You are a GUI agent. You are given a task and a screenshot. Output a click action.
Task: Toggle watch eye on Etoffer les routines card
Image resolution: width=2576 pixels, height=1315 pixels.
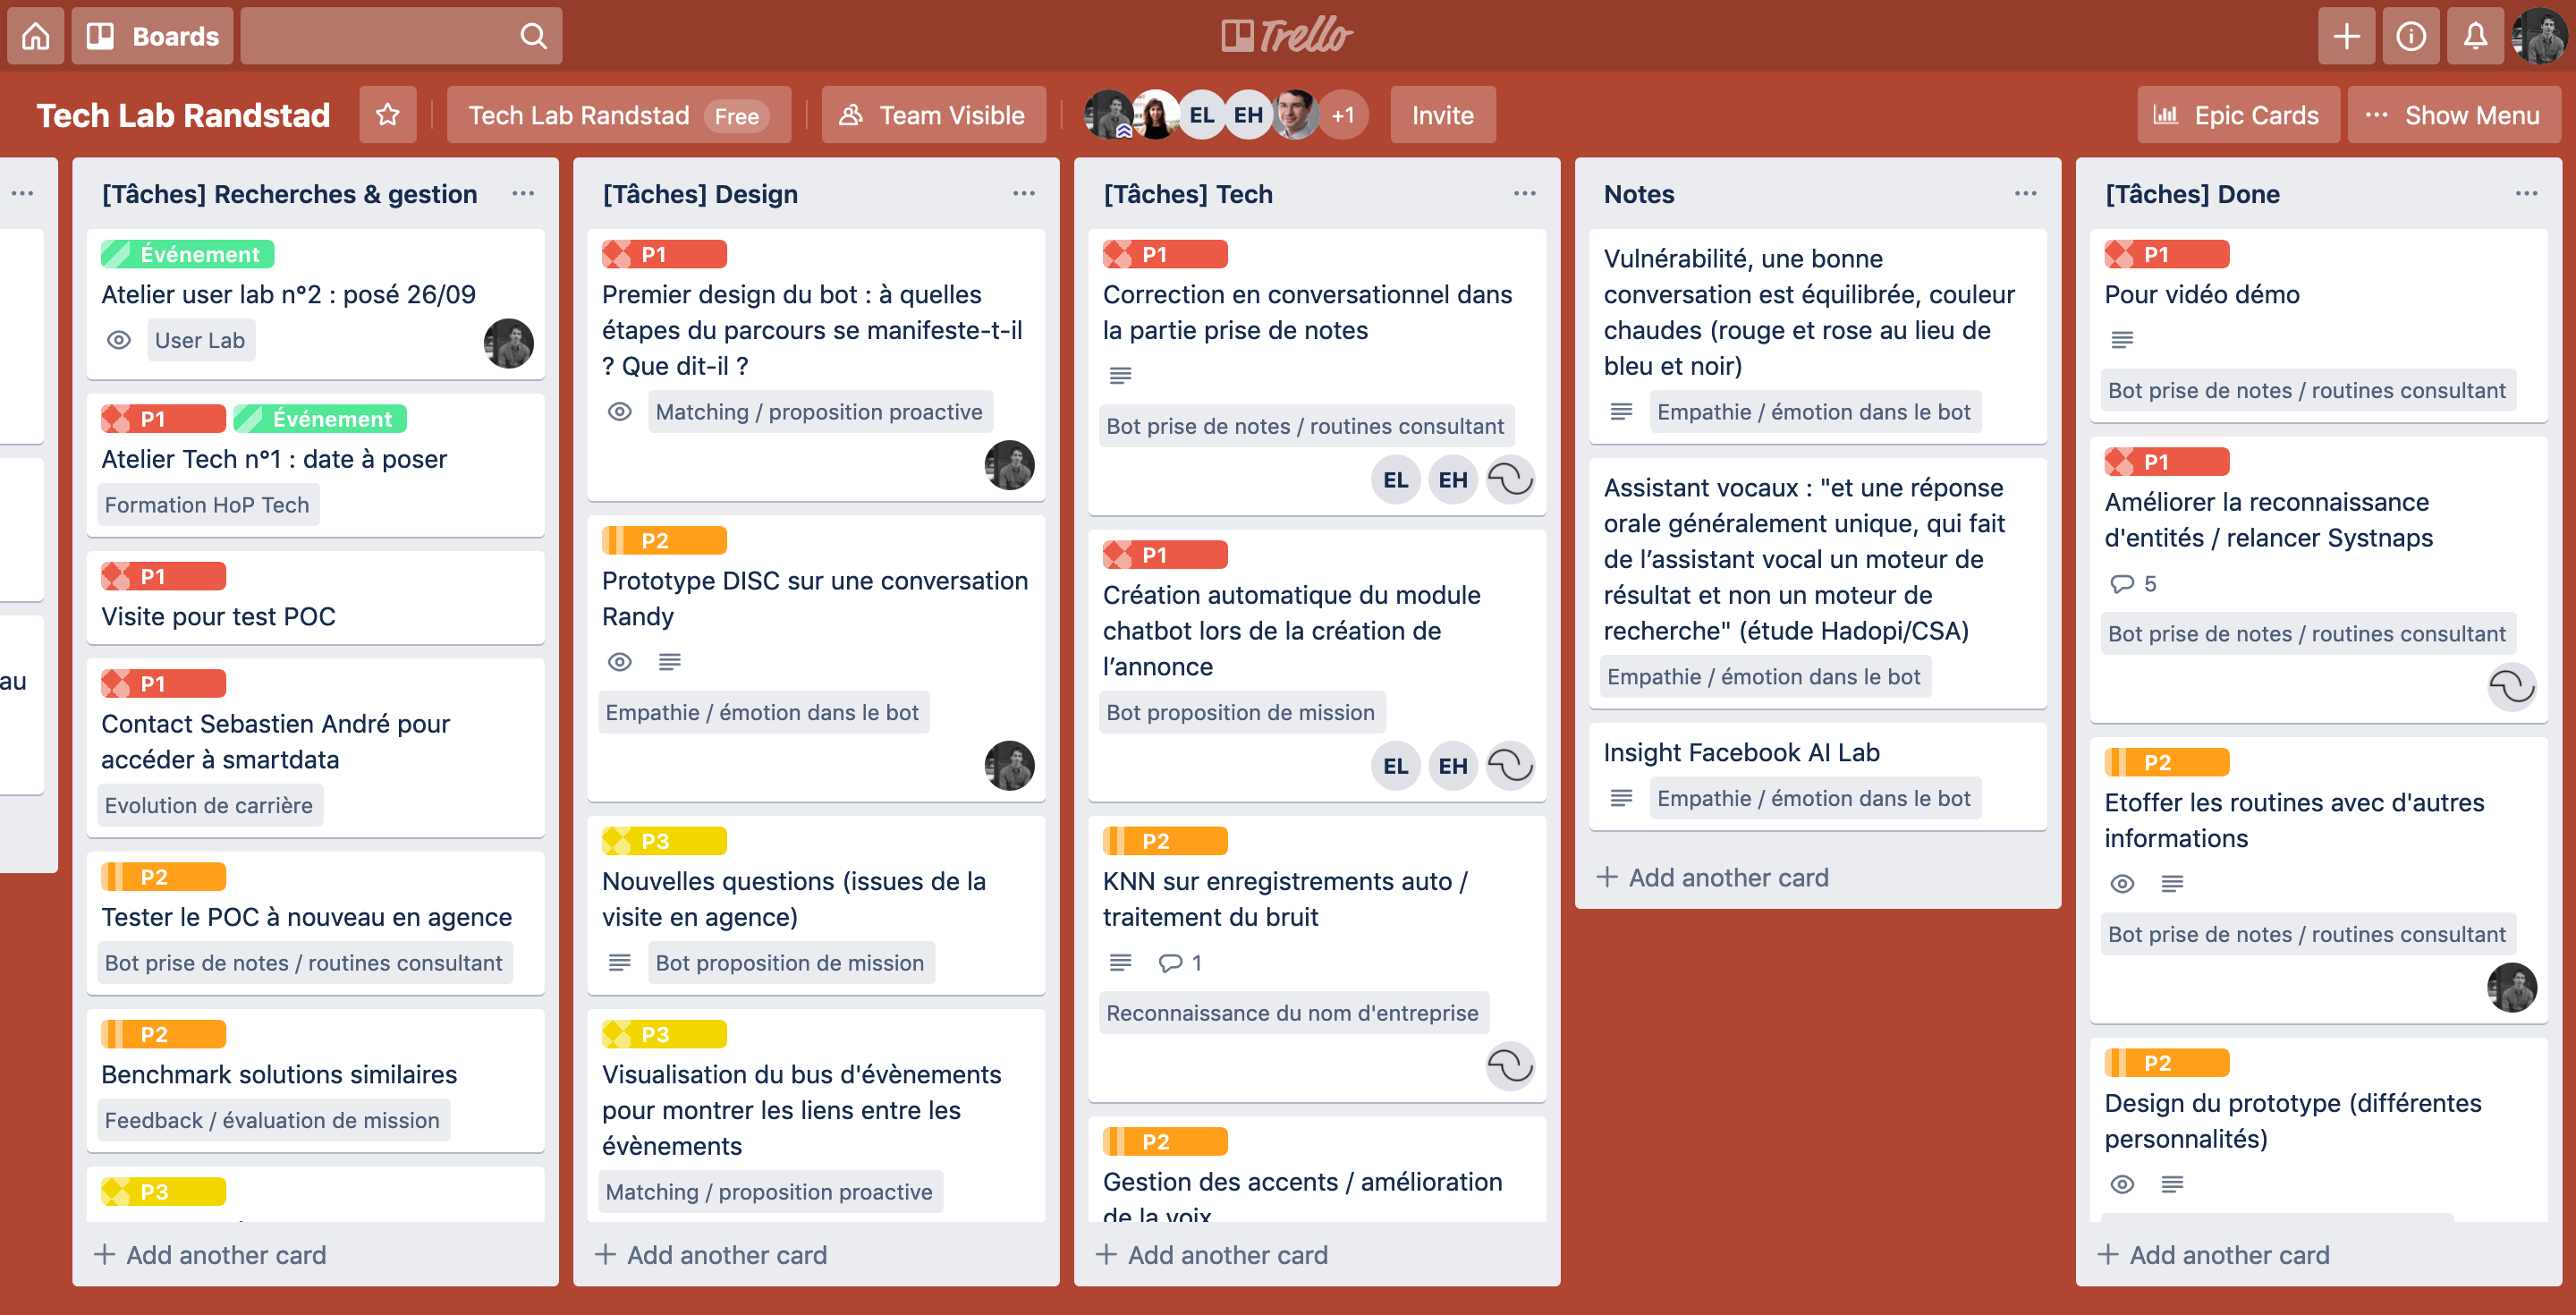tap(2122, 884)
